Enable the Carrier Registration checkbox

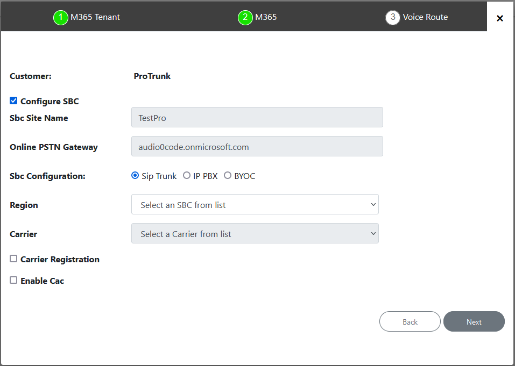point(13,259)
